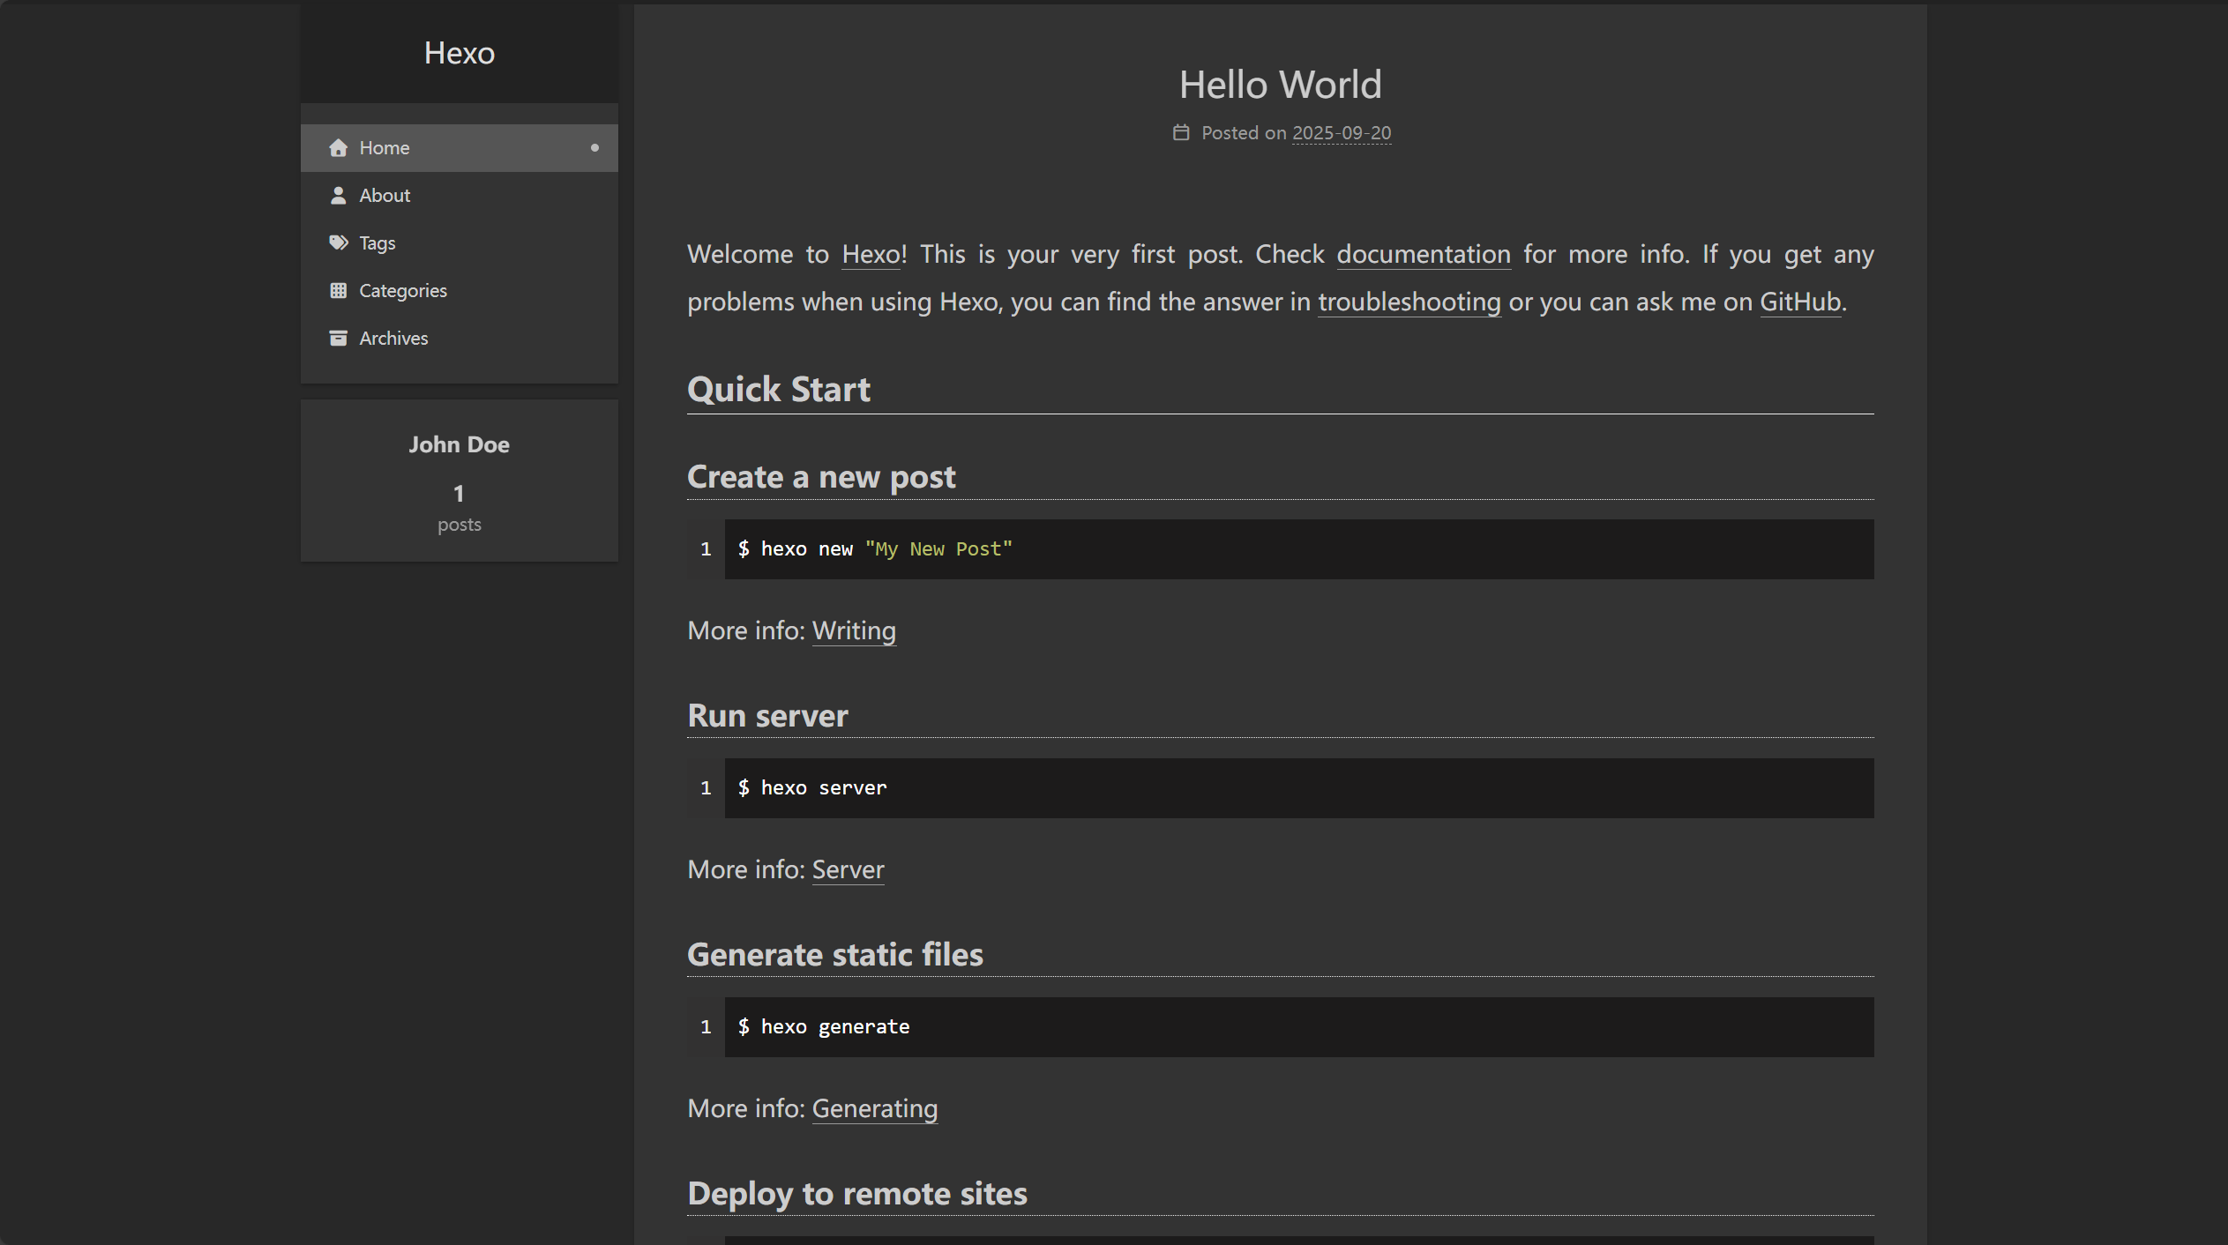This screenshot has width=2228, height=1245.
Task: Open the Hello World post title
Action: click(x=1280, y=85)
